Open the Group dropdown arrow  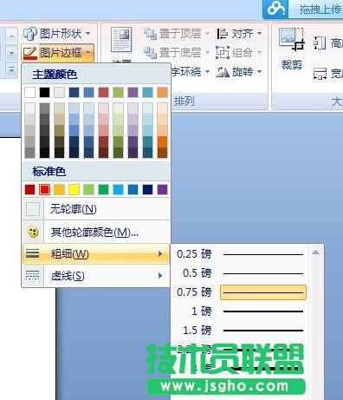pos(259,53)
